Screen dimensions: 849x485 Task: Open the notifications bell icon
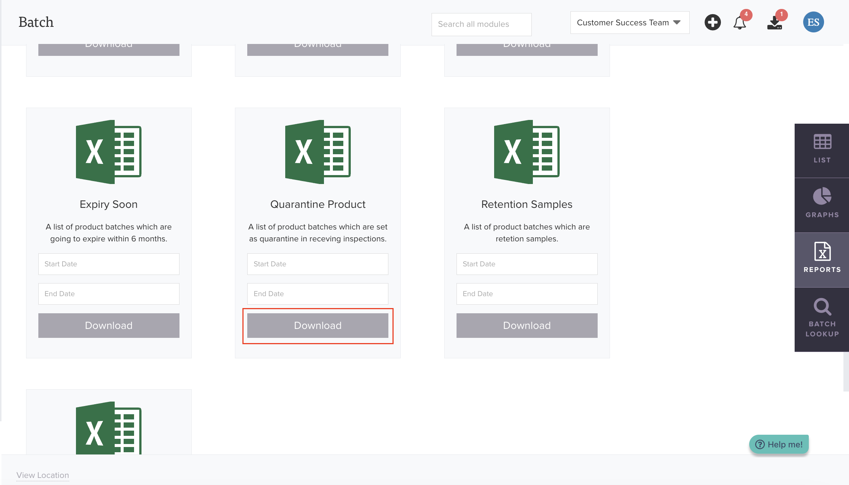(x=740, y=23)
